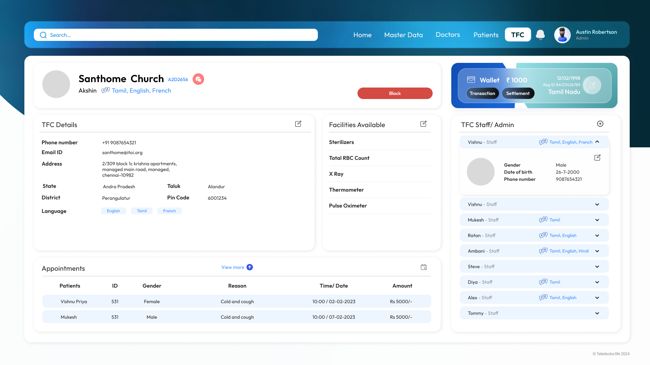Screen dimensions: 650x365
Task: Click the View more arrow icon
Action: click(x=250, y=267)
